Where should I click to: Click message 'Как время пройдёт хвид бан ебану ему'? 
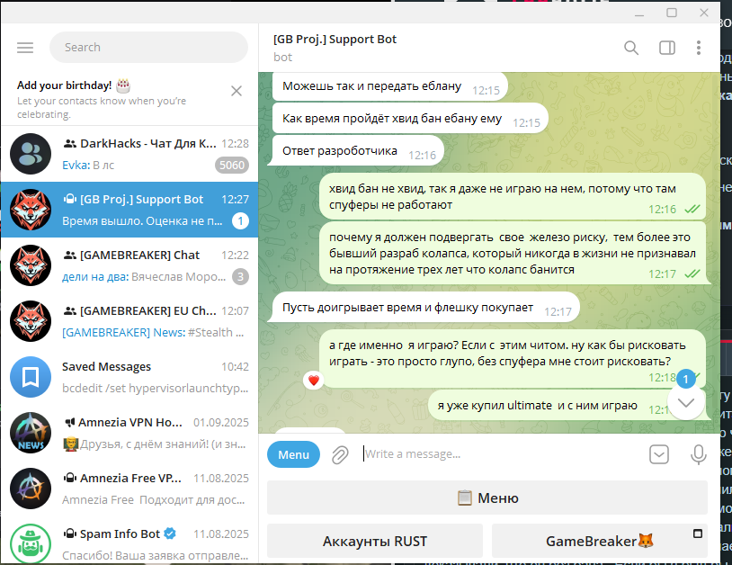coord(410,119)
